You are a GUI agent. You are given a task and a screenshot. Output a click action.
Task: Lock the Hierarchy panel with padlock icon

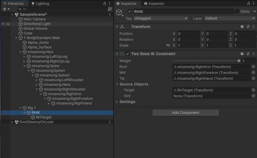click(x=105, y=3)
